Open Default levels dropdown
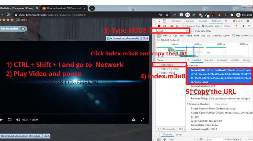Screen dimensions: 253x141 (233, 140)
